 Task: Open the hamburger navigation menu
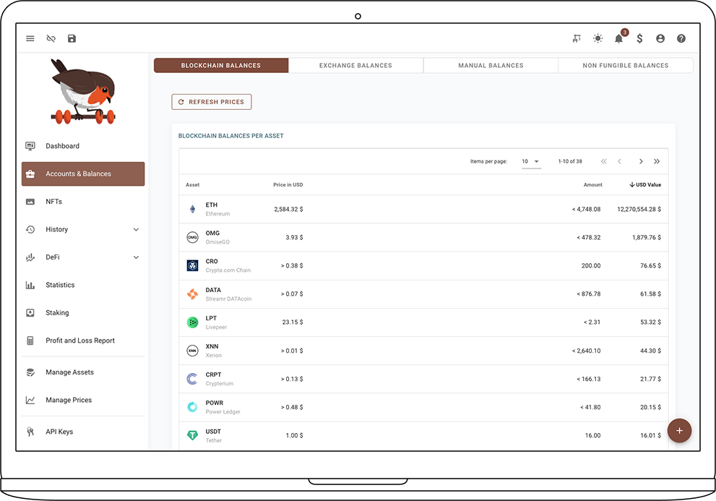[30, 38]
